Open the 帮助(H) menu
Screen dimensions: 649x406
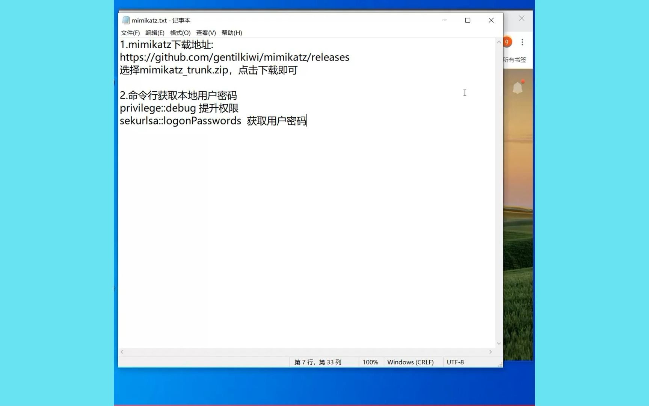(x=232, y=33)
